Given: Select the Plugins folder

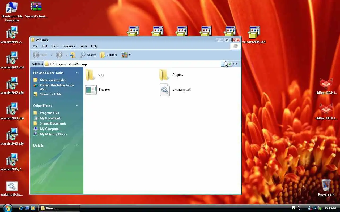Looking at the screenshot, I should (x=171, y=75).
